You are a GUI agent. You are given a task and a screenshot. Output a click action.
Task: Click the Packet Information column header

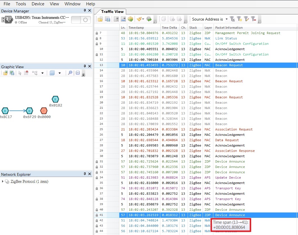(x=229, y=28)
